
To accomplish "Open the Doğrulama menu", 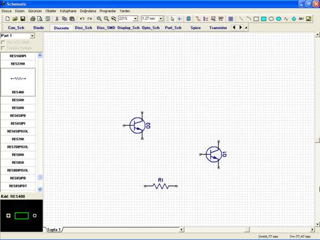I will [x=88, y=11].
